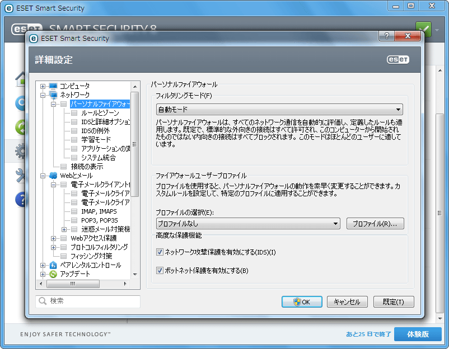Click main window vertical scrollbar thumb
The image size is (449, 349).
point(439,213)
